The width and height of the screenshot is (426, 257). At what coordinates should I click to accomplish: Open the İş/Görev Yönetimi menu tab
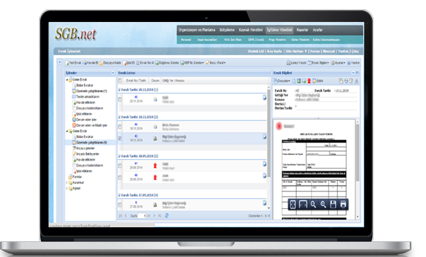(280, 30)
